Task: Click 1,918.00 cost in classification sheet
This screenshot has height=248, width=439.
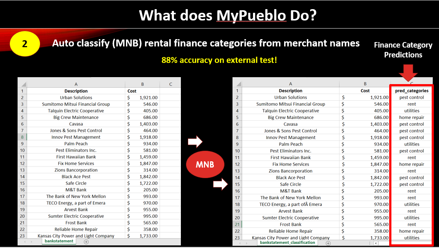Action: pos(365,138)
